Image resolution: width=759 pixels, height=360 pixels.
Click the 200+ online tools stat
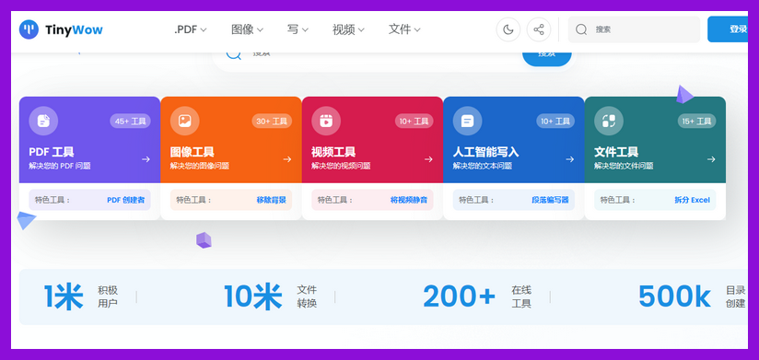tap(477, 296)
